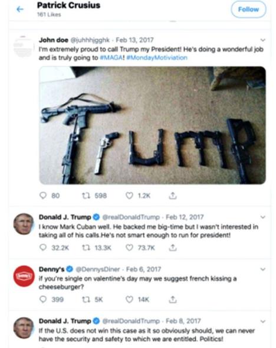Share the John doe tweet

click(173, 196)
